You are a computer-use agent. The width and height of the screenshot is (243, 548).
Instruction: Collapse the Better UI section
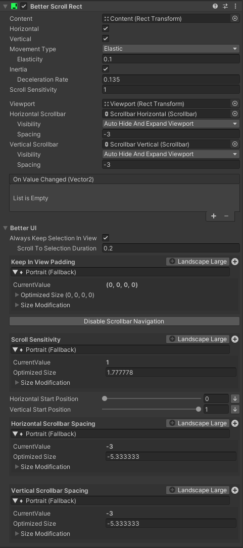click(x=5, y=228)
